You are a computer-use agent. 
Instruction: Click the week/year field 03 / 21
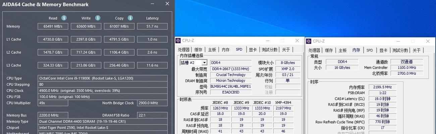click(x=288, y=75)
